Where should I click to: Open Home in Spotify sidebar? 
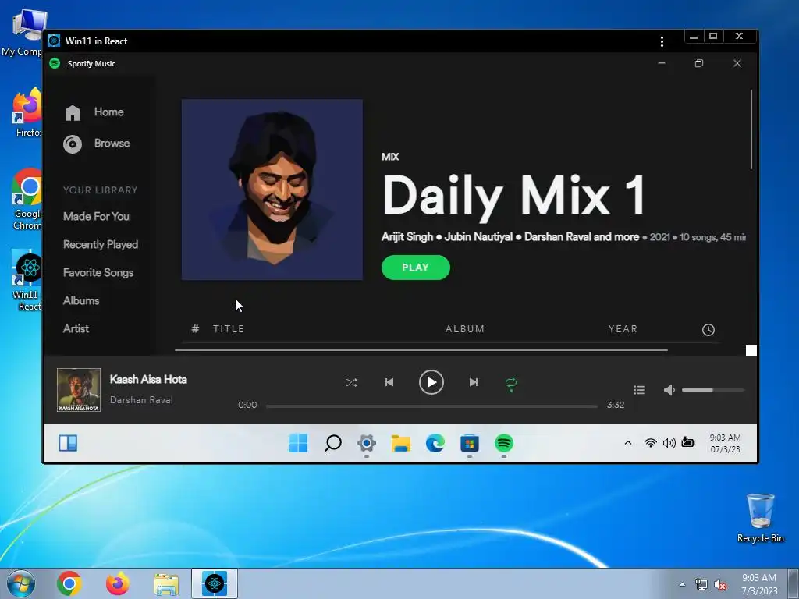[108, 112]
